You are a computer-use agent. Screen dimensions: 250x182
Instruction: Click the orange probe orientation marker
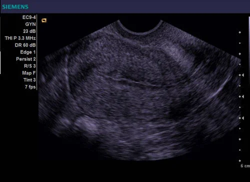(44, 20)
